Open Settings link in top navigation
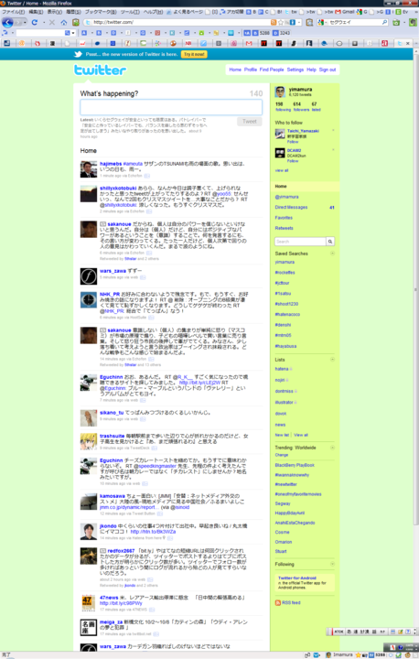Viewport: 419px width, 659px height. [x=295, y=70]
